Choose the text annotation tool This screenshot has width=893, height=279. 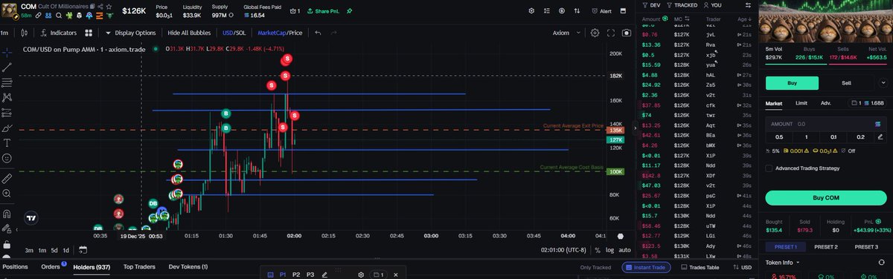click(x=7, y=142)
